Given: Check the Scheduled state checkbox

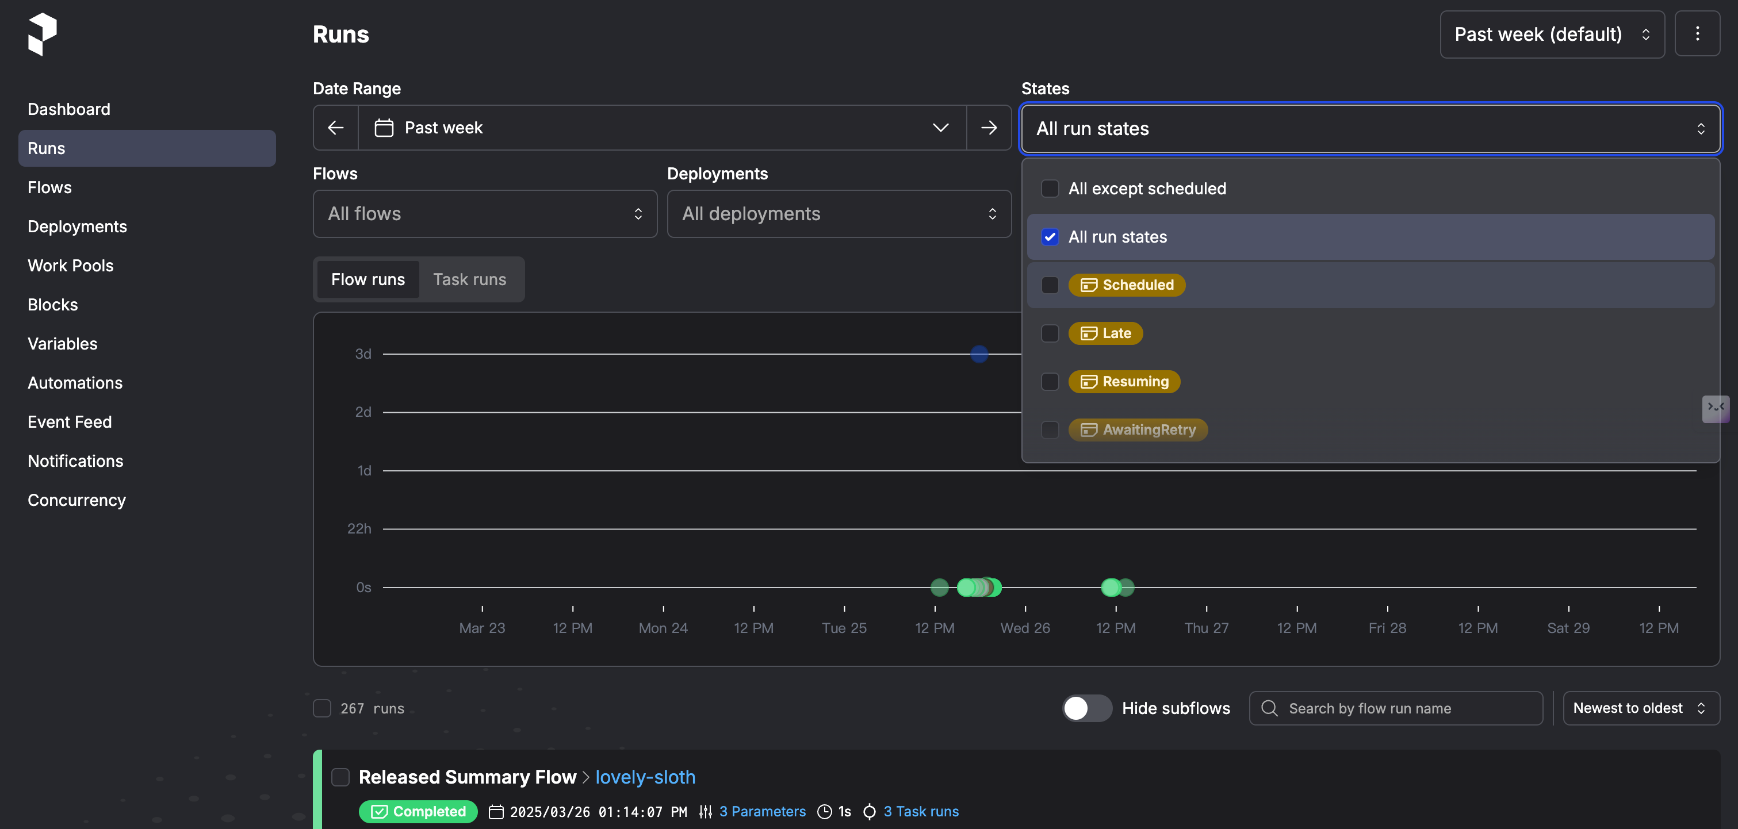Looking at the screenshot, I should (1050, 285).
